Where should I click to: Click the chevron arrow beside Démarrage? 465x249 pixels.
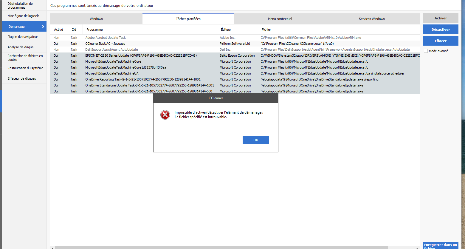tap(43, 27)
